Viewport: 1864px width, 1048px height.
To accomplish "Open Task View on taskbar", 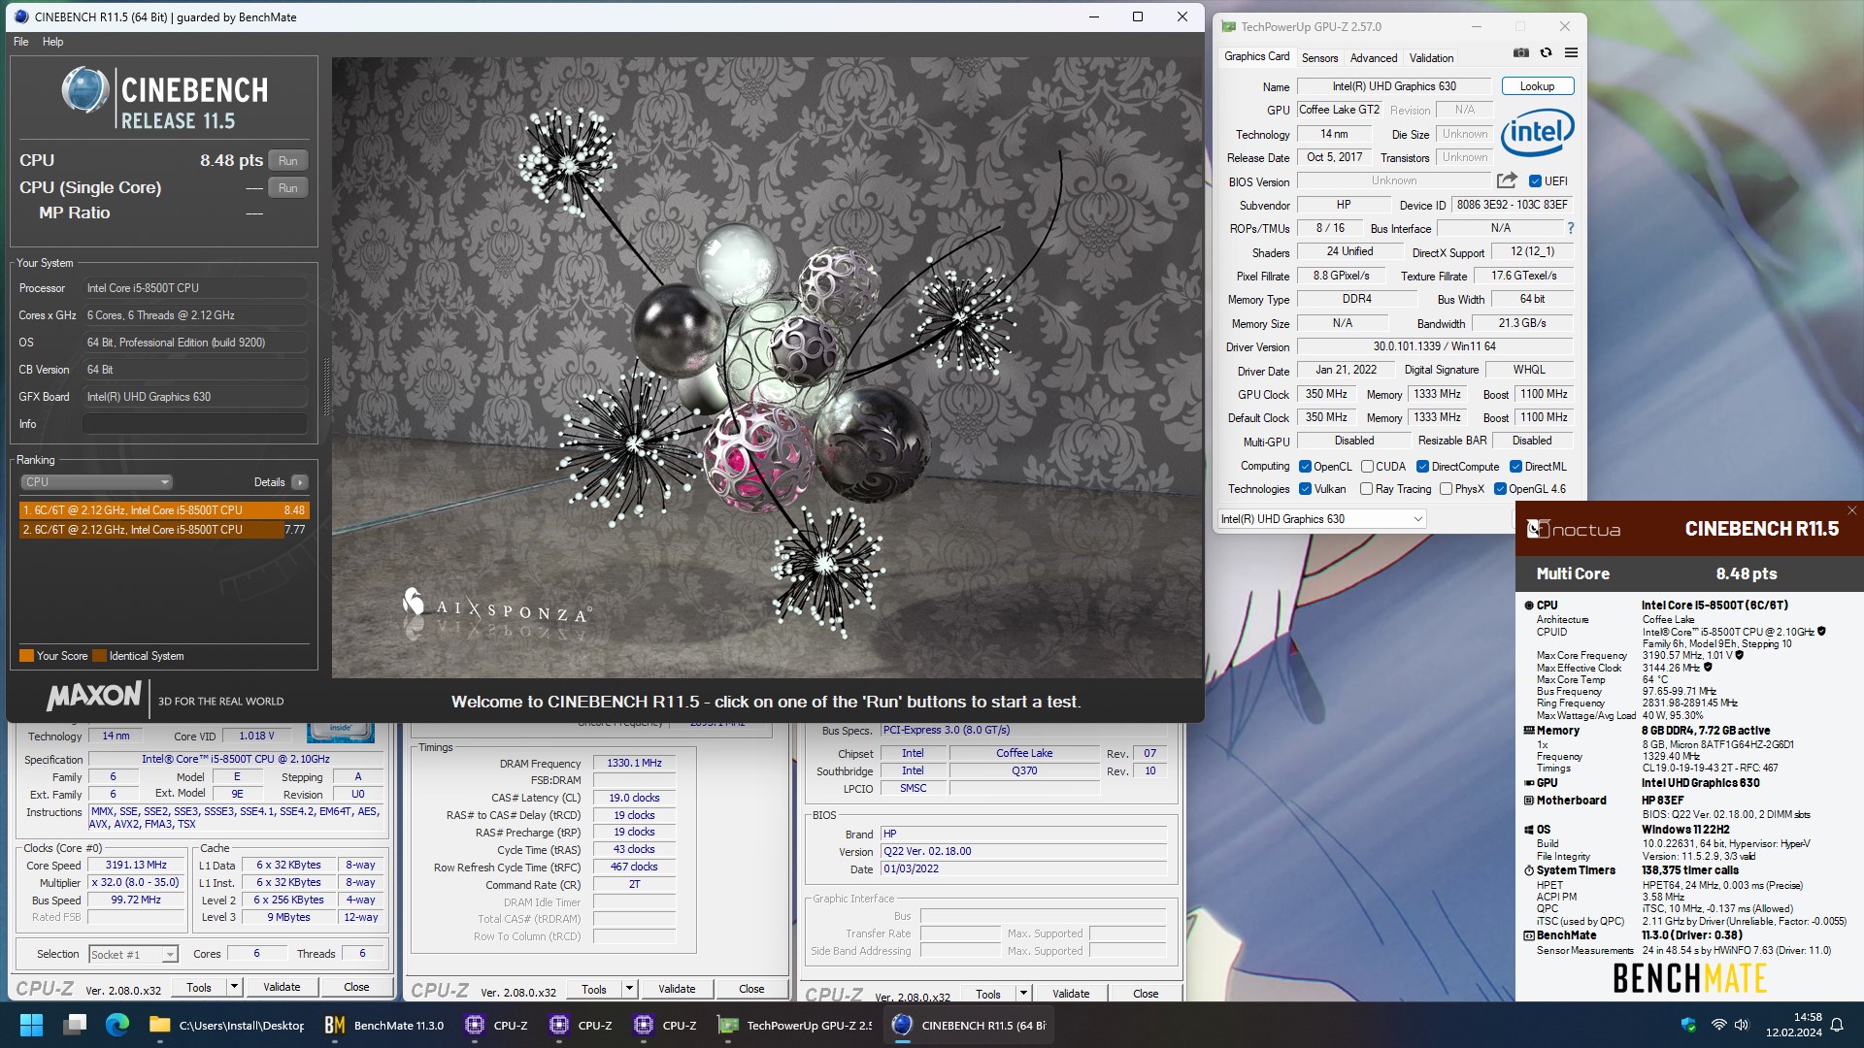I will (75, 1025).
